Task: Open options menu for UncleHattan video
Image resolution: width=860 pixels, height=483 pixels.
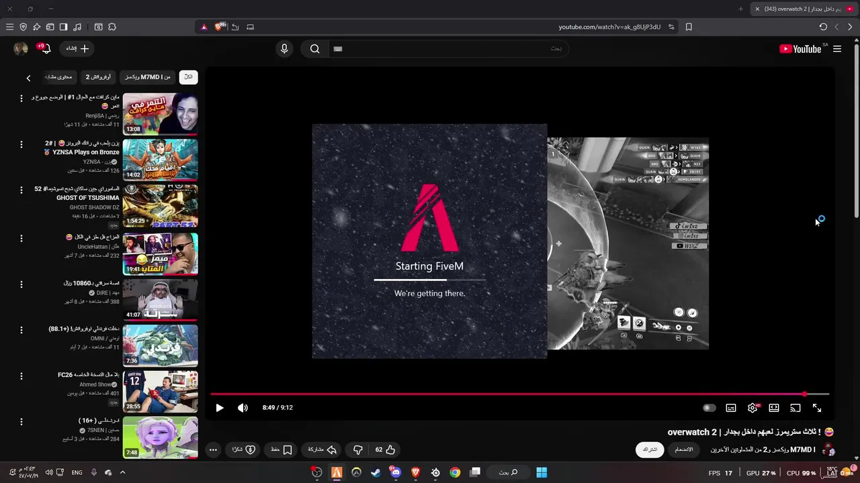Action: (x=21, y=238)
